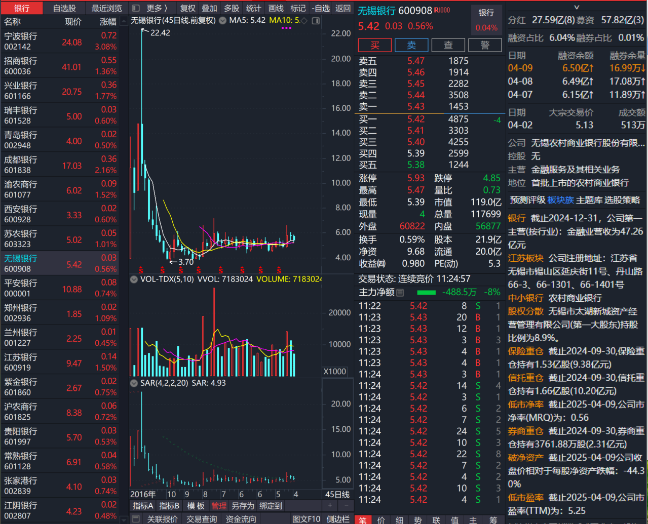648x524 pixels.
Task: Click the 警 alert button
Action: (485, 45)
